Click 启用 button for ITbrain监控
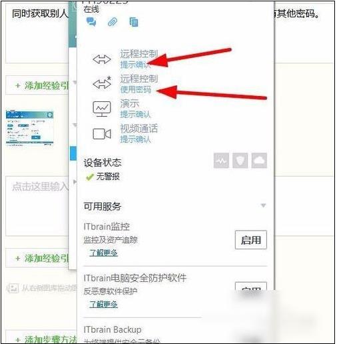 pos(251,240)
